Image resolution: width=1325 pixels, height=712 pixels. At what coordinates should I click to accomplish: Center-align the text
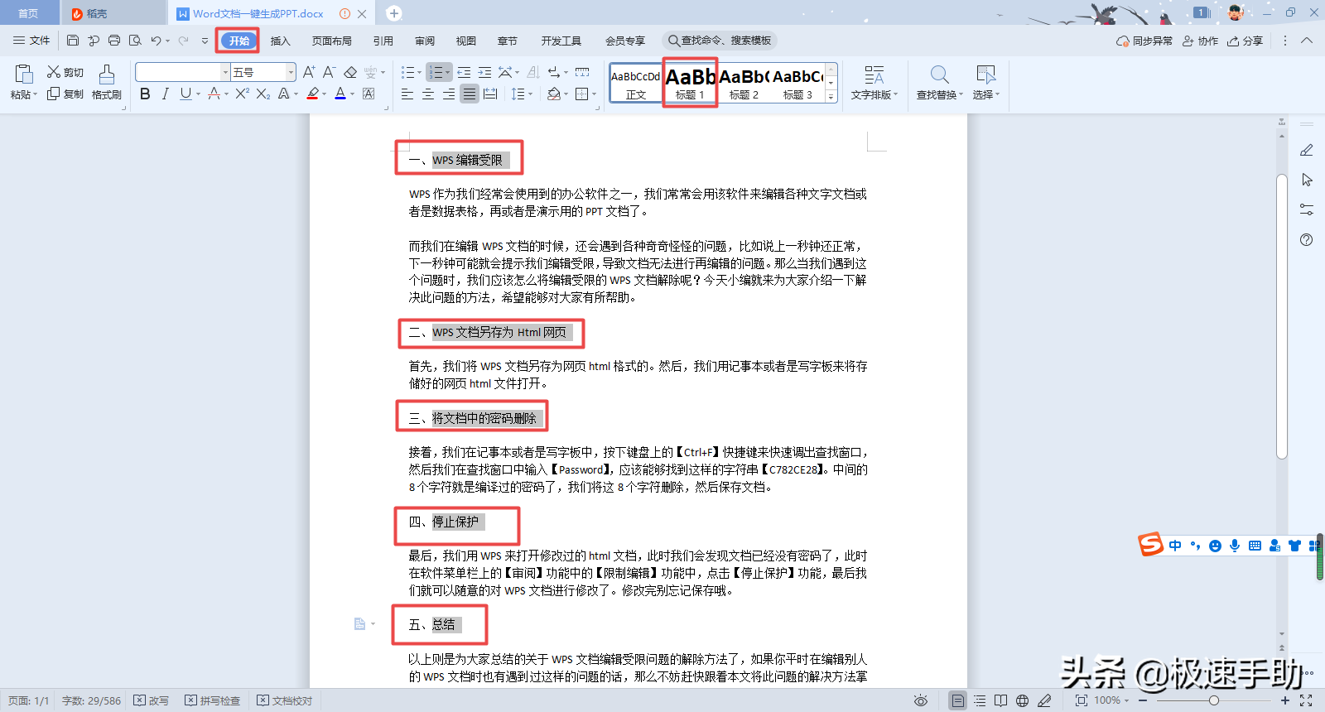pos(428,94)
